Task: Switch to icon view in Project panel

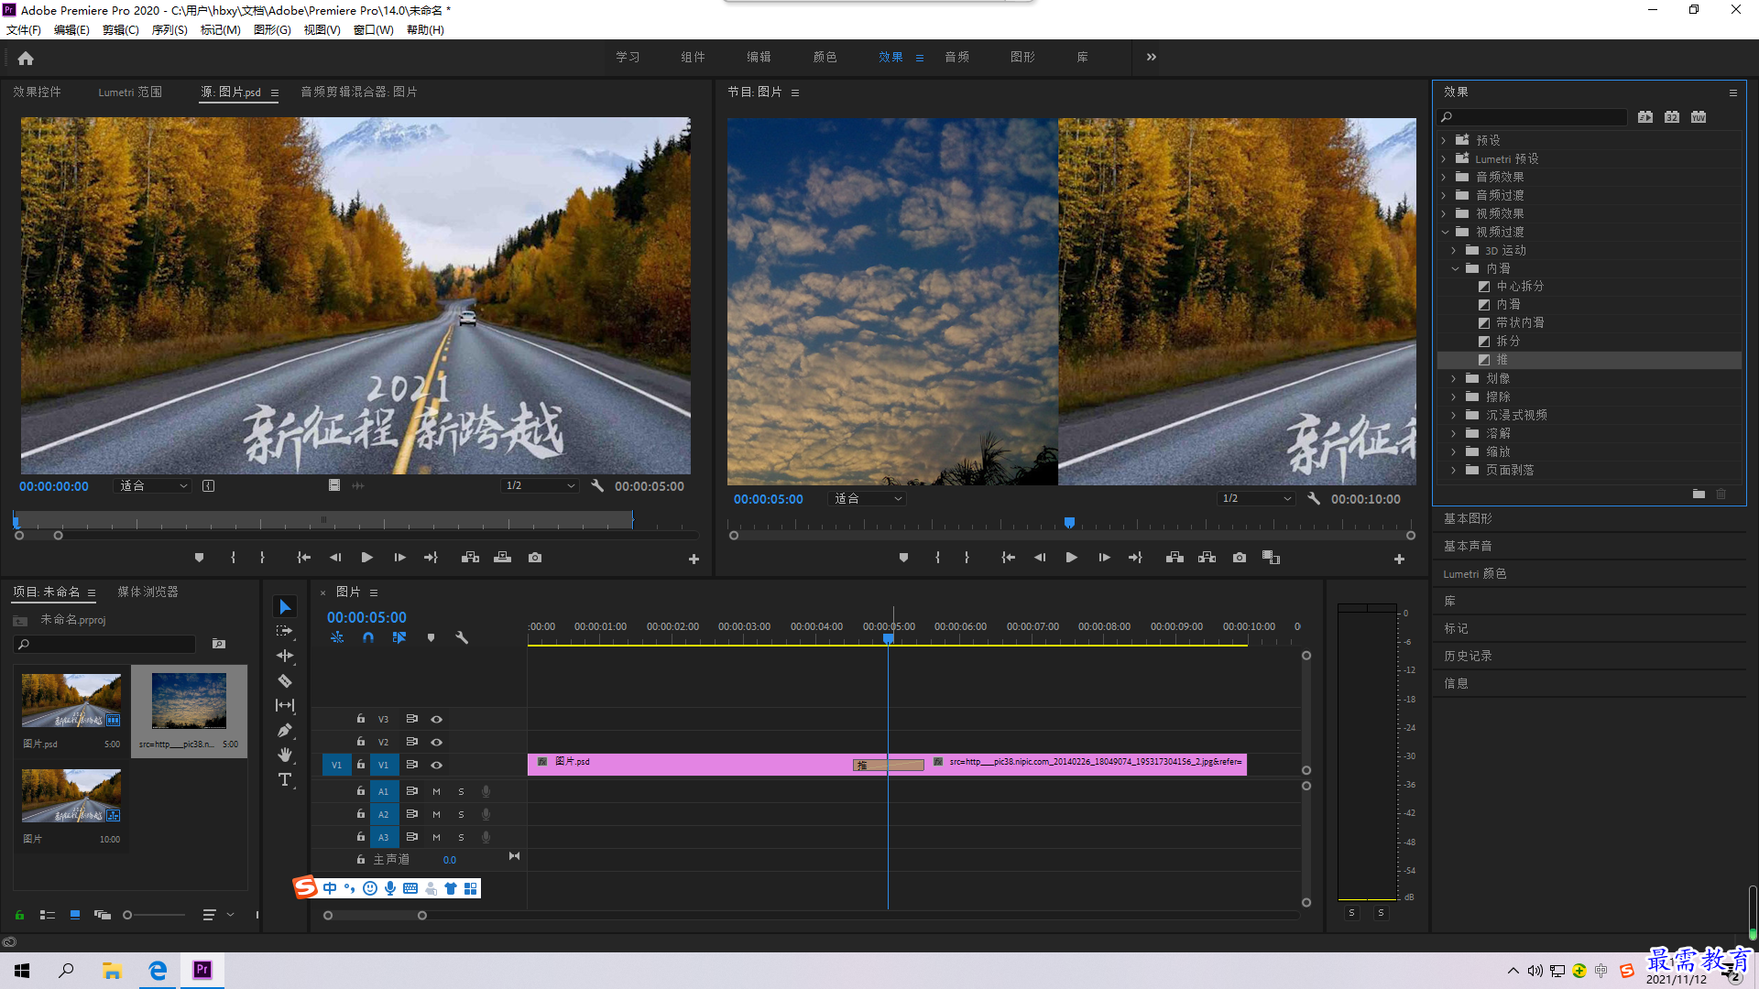Action: point(75,915)
